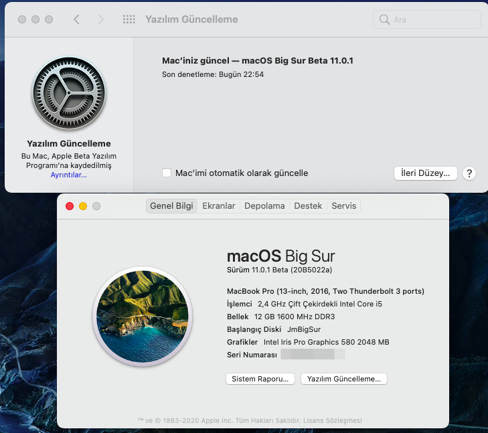The image size is (488, 433).
Task: Click the macOS Big Sur logo image
Action: pos(141,315)
